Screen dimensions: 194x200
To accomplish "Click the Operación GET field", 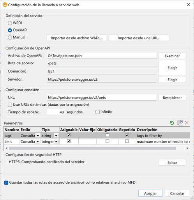I will click(x=102, y=71).
